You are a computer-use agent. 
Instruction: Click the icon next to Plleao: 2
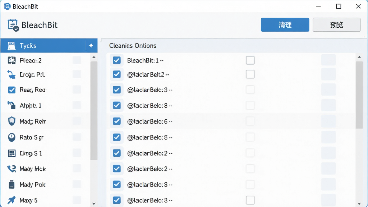pyautogui.click(x=11, y=60)
